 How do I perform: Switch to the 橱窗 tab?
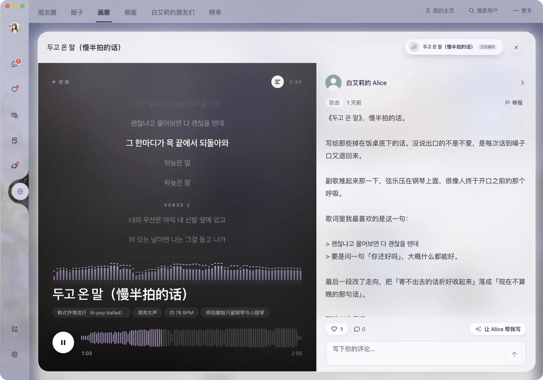click(x=130, y=12)
